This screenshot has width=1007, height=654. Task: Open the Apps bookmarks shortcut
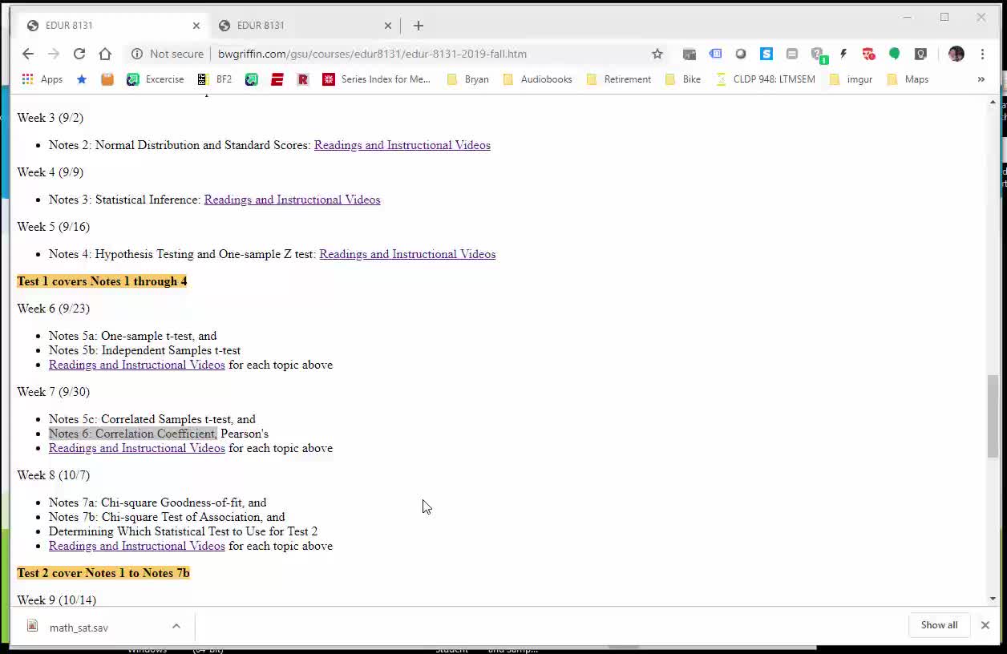42,79
